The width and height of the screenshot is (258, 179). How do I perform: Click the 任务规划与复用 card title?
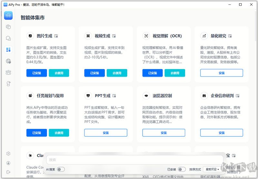(50, 96)
